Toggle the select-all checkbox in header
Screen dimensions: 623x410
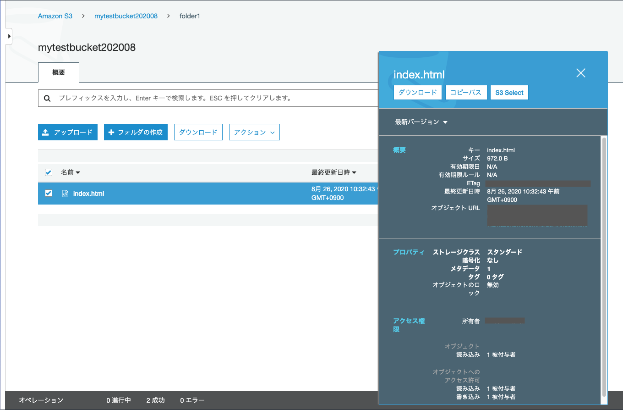(x=48, y=172)
